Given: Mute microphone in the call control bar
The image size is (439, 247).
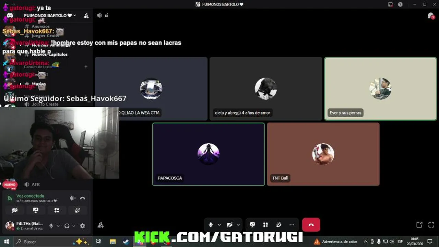Looking at the screenshot, I should [211, 225].
